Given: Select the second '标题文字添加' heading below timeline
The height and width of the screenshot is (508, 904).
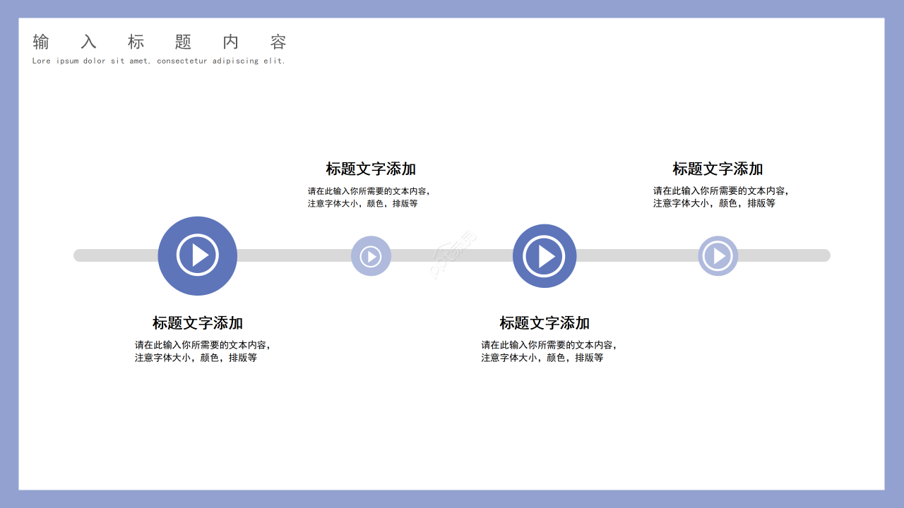Looking at the screenshot, I should point(545,322).
